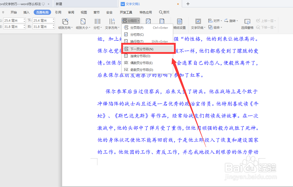The height and width of the screenshot is (187, 293).
Task: Choose 分页符(P) page break menu item
Action: [x=147, y=28]
